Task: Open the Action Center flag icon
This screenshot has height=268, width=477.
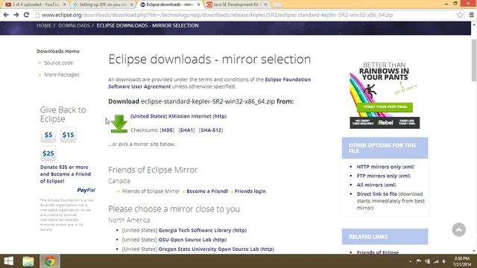Action: click(419, 261)
